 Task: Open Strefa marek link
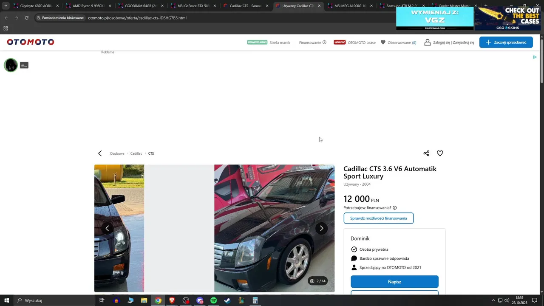[x=280, y=42]
